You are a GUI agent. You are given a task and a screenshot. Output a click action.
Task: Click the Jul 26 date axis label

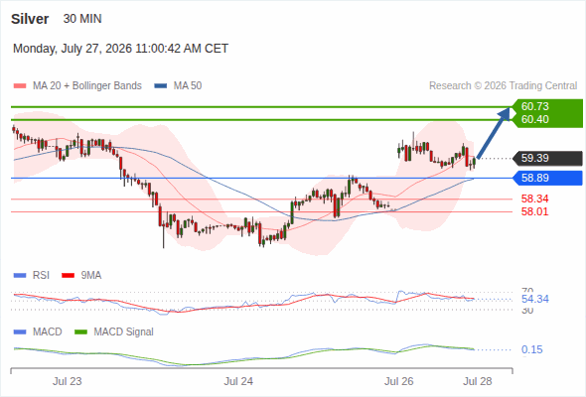(398, 382)
